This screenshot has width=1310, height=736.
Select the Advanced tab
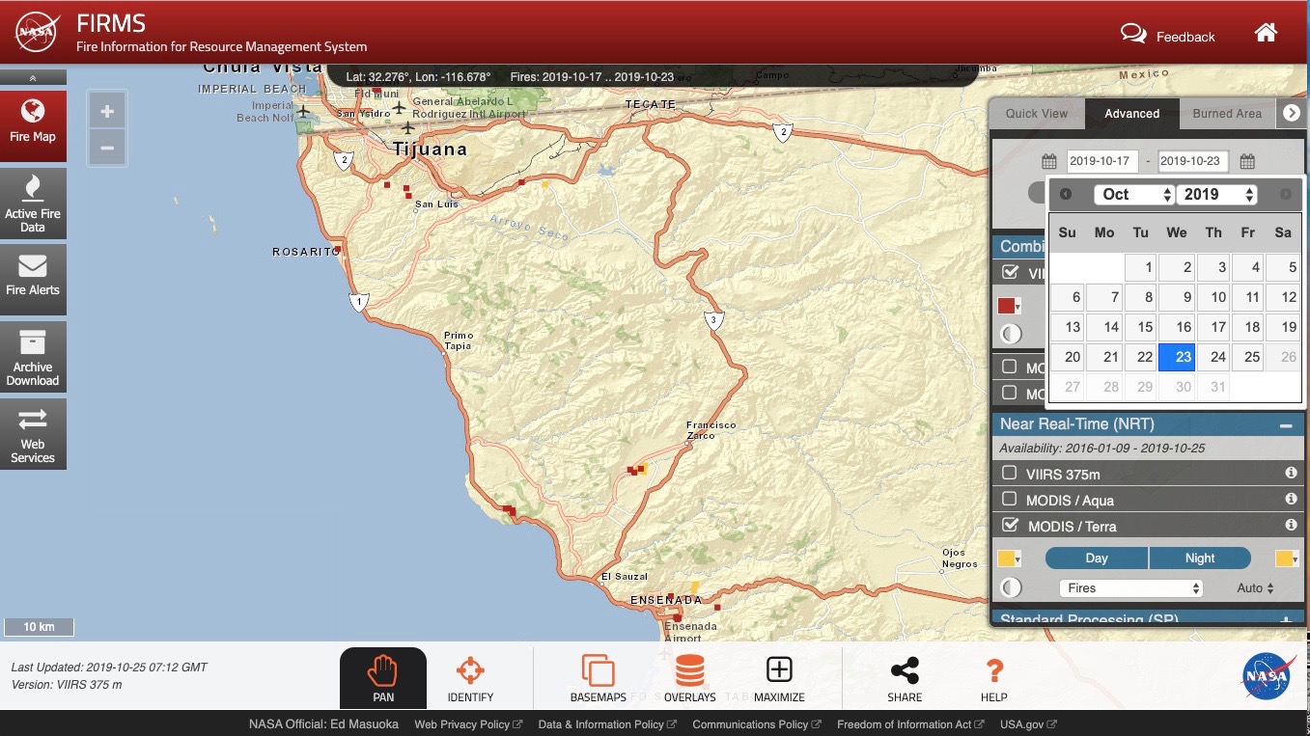[1131, 113]
